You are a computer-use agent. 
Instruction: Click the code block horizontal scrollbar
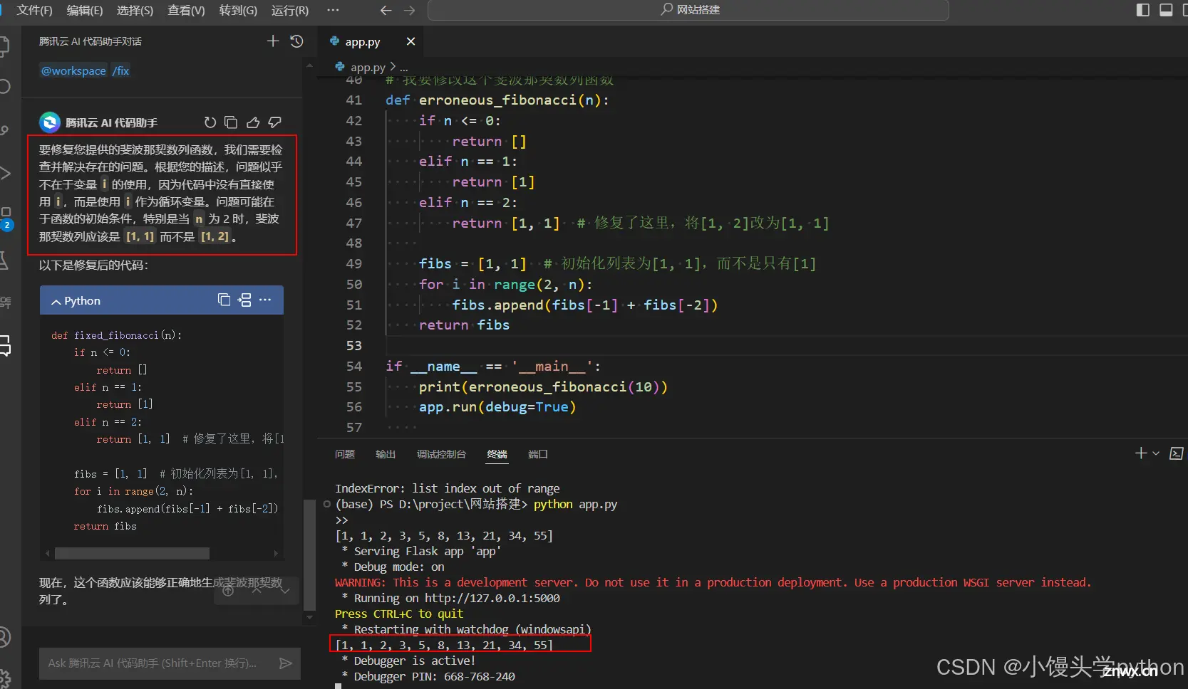pos(132,553)
